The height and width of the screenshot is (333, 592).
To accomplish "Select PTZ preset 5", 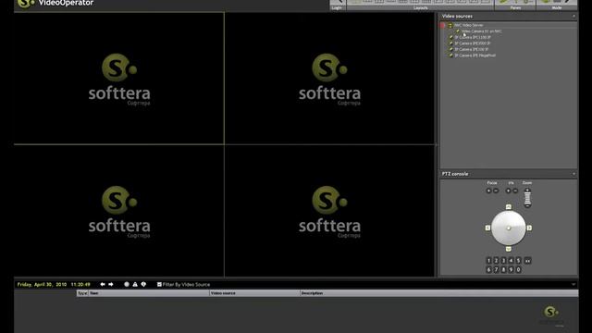I will click(x=518, y=261).
